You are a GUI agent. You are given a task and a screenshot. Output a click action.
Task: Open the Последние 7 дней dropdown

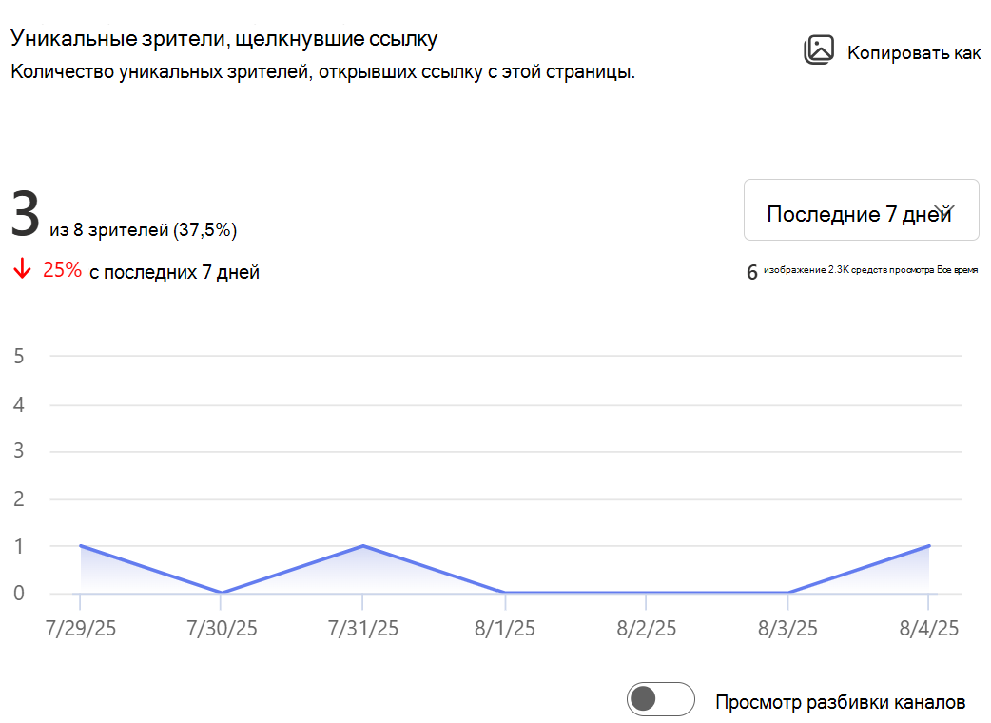(861, 210)
